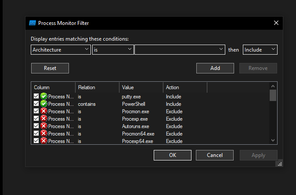Click the Process Monitor icon in title bar
The image size is (296, 195).
click(x=32, y=23)
